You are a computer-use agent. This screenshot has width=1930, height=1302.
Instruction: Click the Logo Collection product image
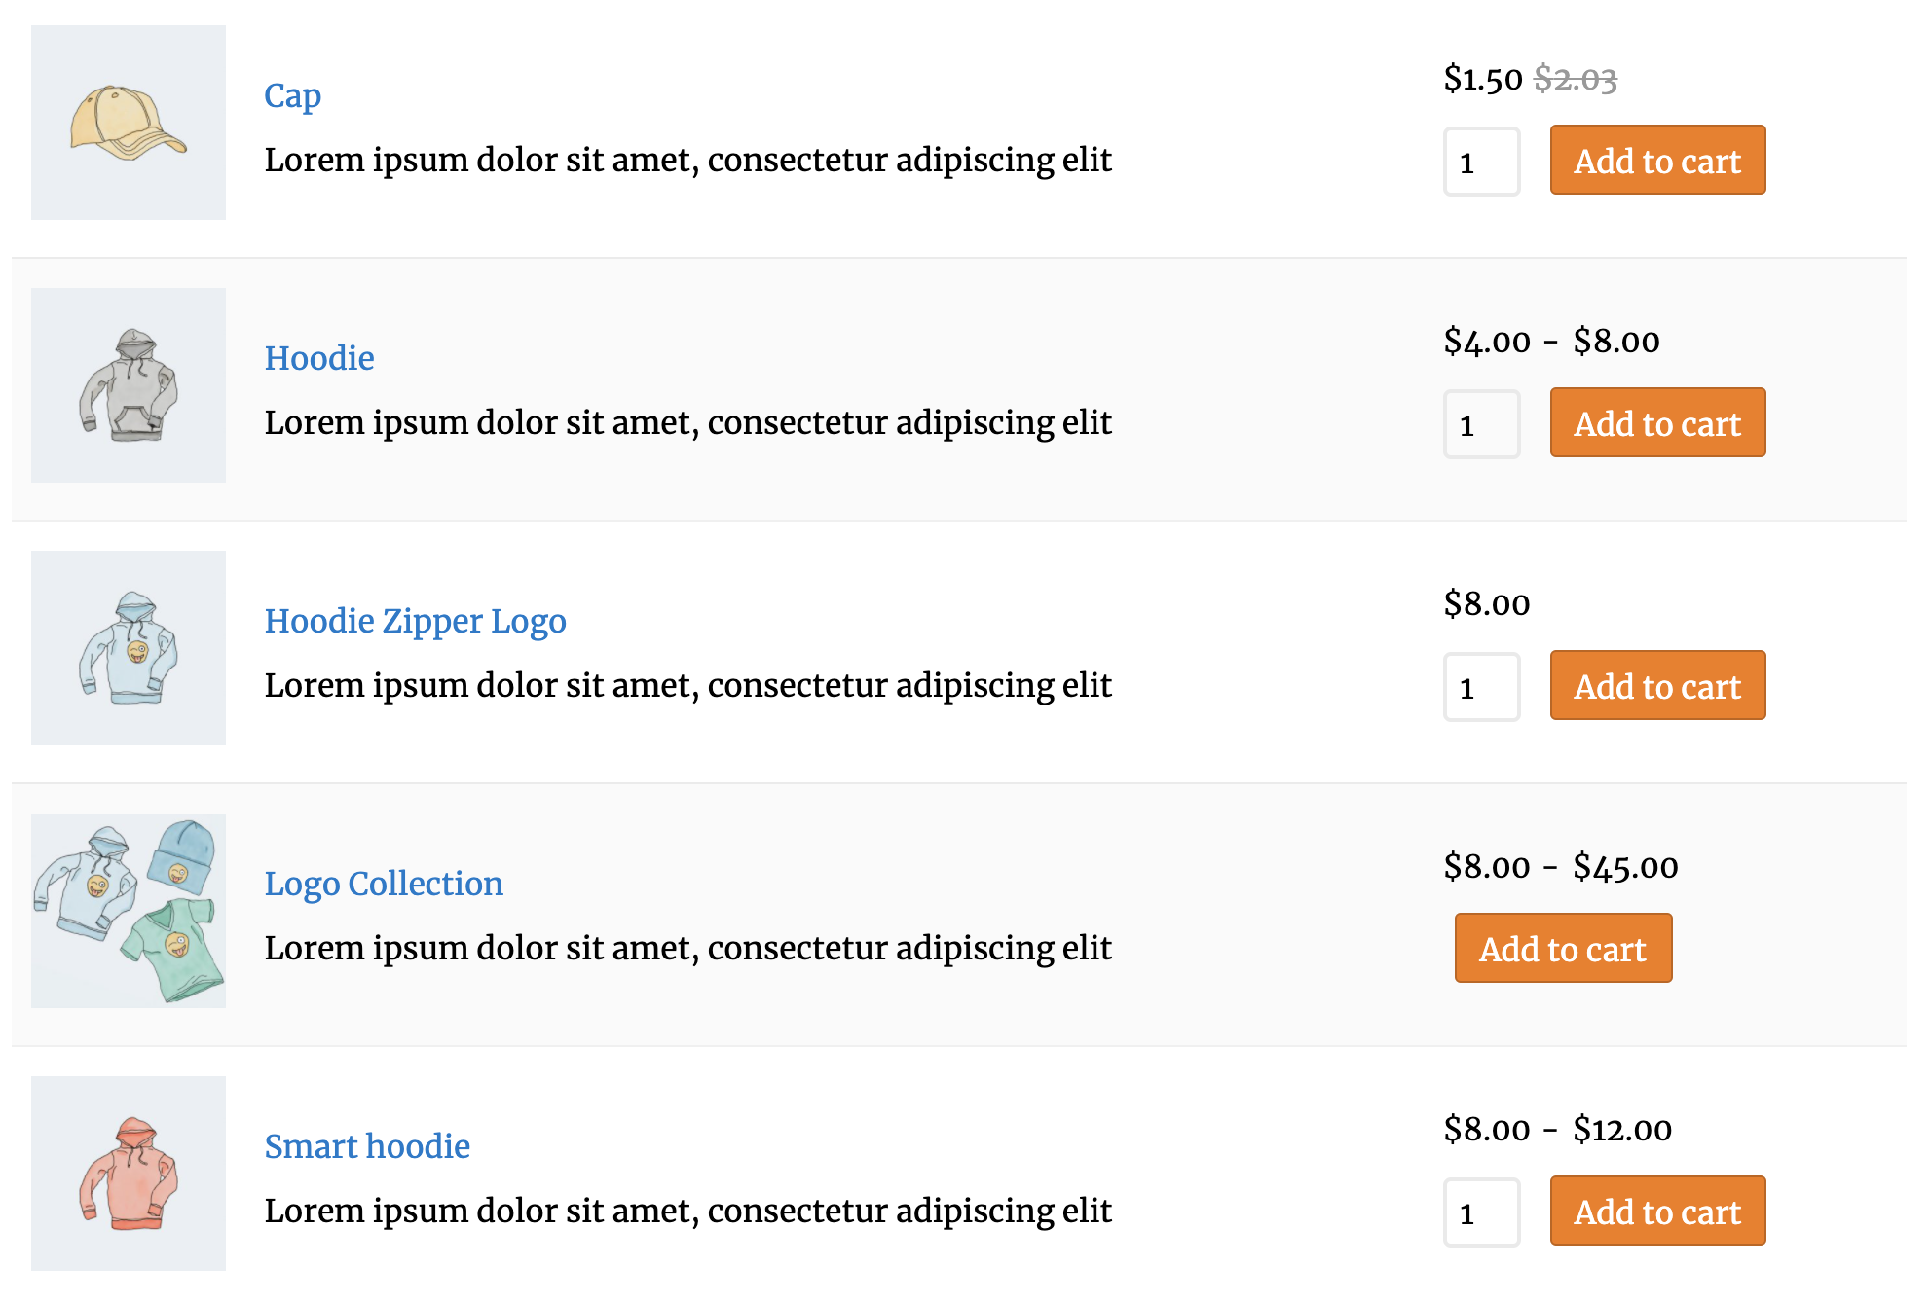point(128,911)
